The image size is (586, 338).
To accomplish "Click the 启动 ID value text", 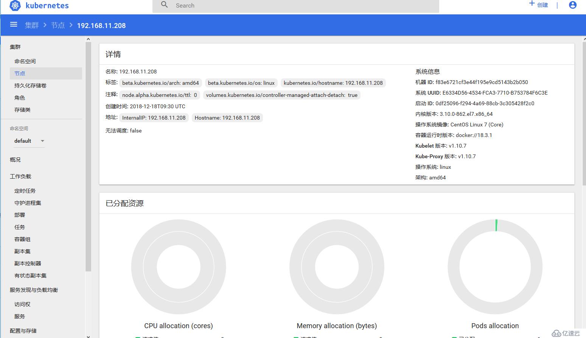I will click(485, 103).
